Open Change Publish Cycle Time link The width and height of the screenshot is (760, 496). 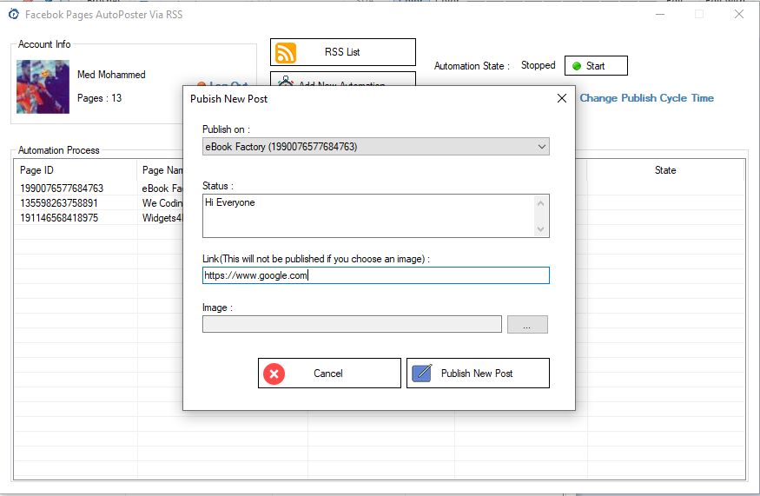click(x=646, y=98)
